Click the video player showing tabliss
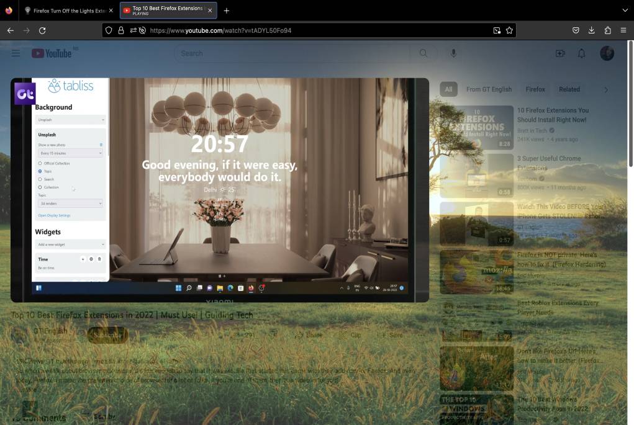Image resolution: width=634 pixels, height=425 pixels. point(220,190)
